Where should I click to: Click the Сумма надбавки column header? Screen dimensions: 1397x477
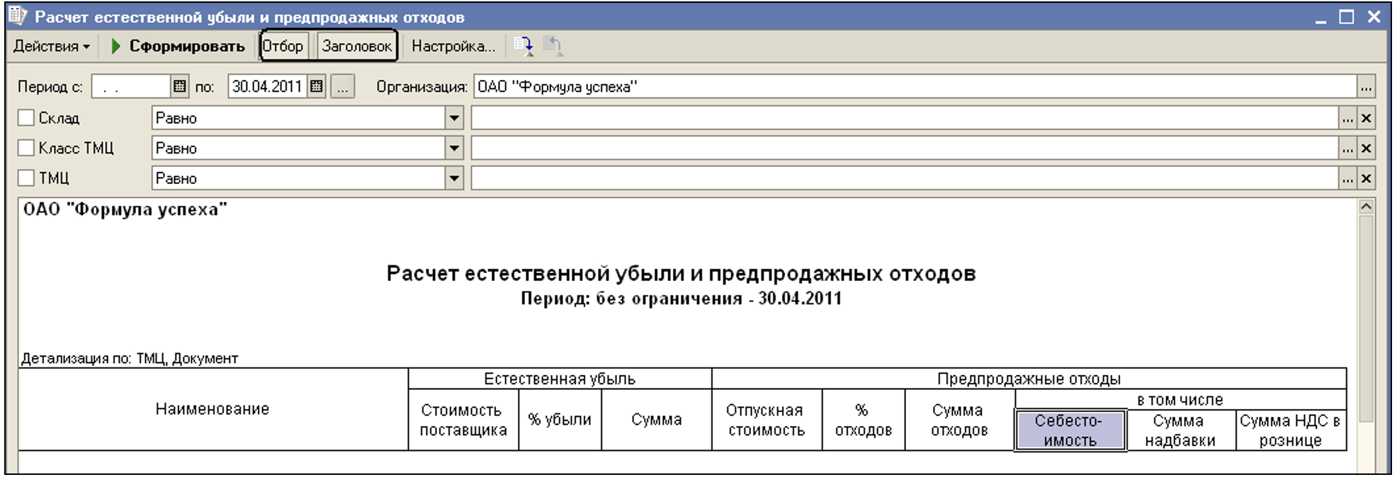1180,430
